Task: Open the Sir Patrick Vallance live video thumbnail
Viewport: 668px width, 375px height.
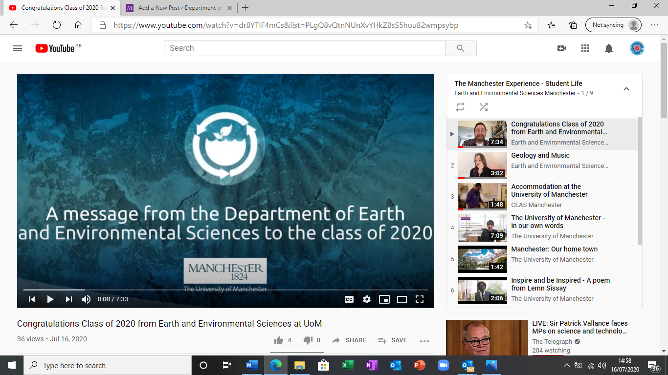Action: click(x=487, y=338)
